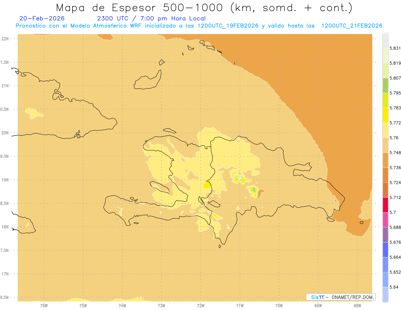Click the bright yellow swatch below 5.783
Viewport: 401px width, 310px height.
(385, 115)
